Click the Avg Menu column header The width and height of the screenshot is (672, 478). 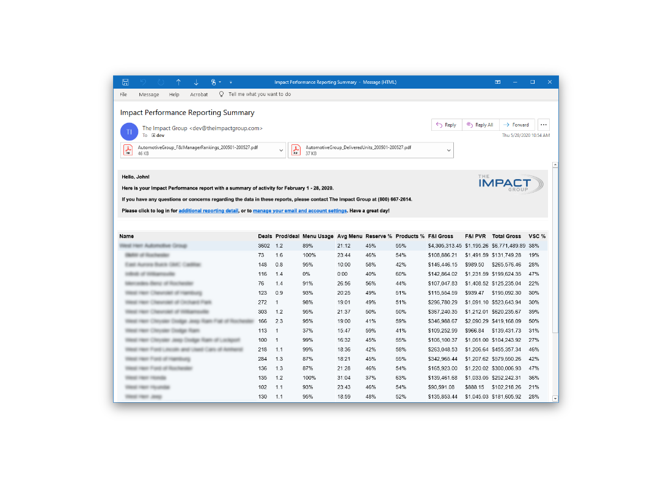[x=349, y=236]
